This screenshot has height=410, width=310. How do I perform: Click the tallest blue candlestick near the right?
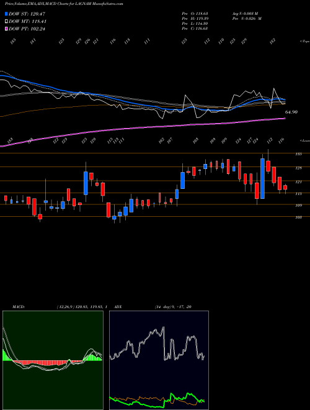pos(262,178)
